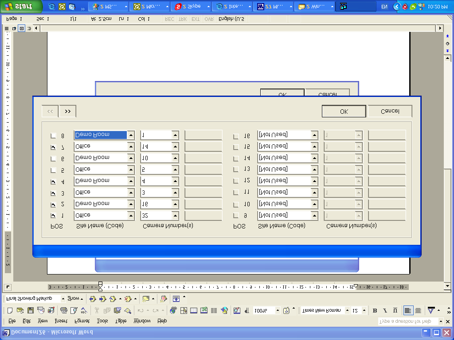The width and height of the screenshot is (454, 340).
Task: Toggle the Reviewing Pane icon
Action: coord(176,299)
